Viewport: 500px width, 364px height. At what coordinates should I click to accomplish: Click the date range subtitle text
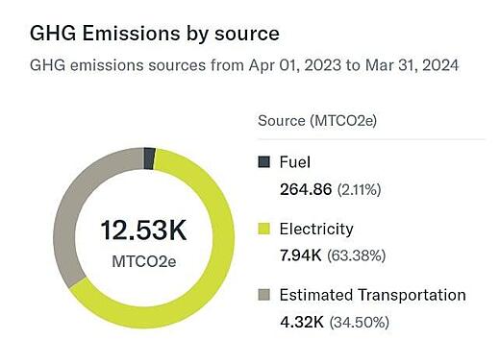[244, 65]
